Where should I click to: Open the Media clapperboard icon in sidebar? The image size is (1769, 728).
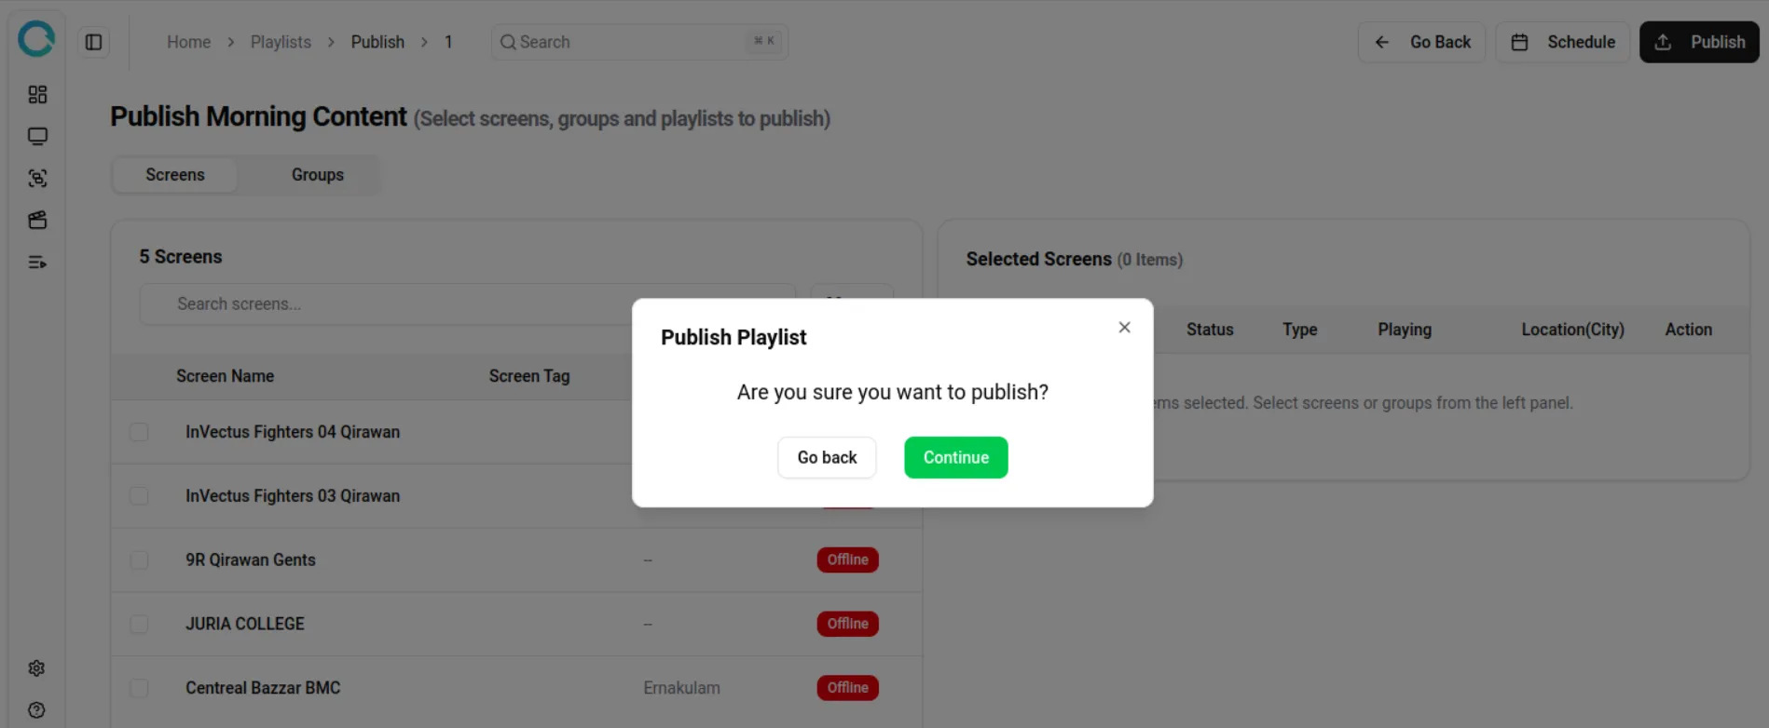pyautogui.click(x=36, y=220)
